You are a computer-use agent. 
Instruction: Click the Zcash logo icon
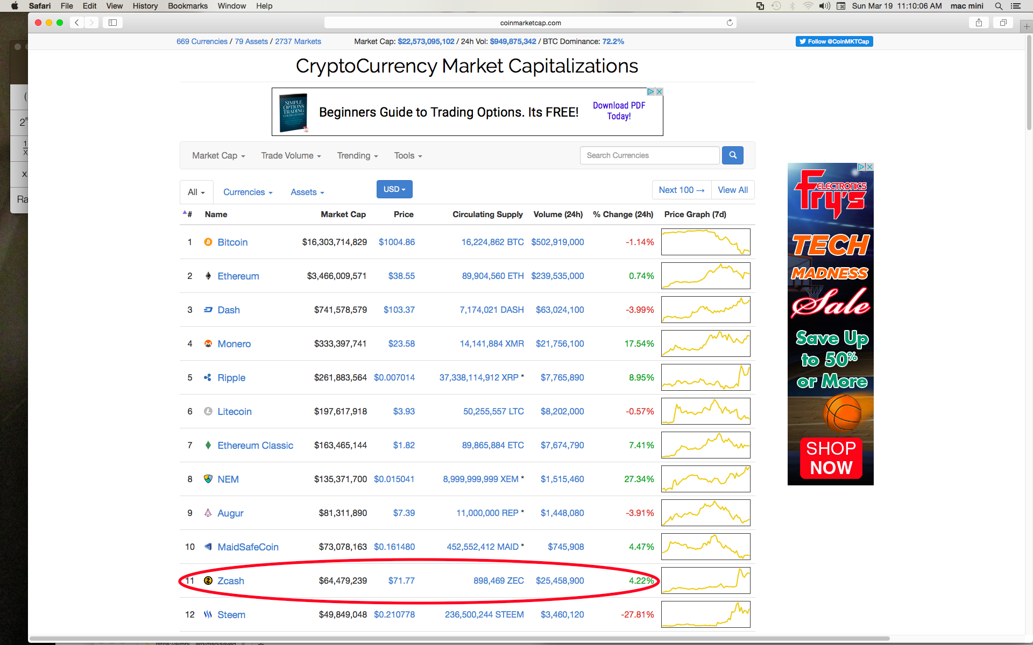coord(208,580)
